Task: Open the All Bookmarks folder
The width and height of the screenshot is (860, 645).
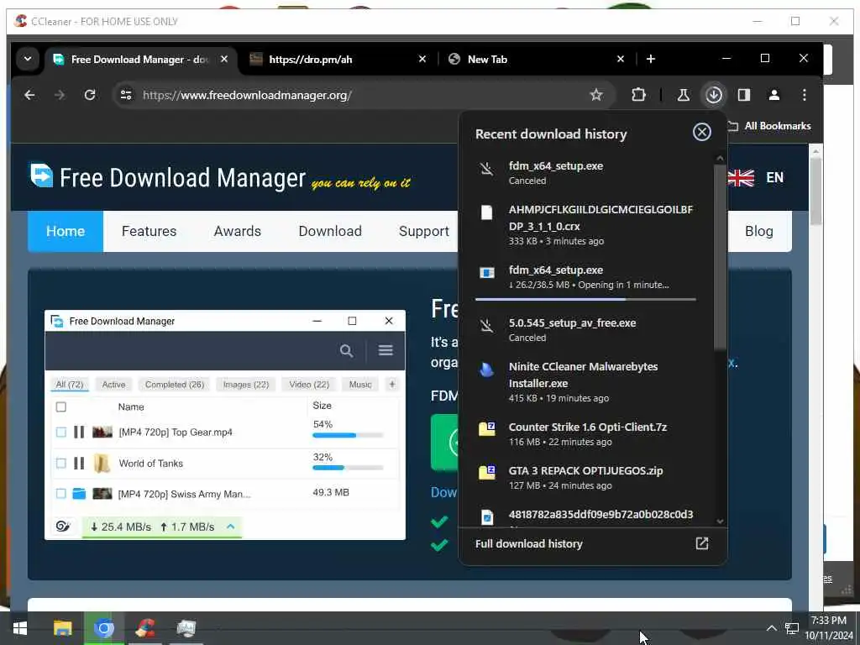Action: (769, 126)
